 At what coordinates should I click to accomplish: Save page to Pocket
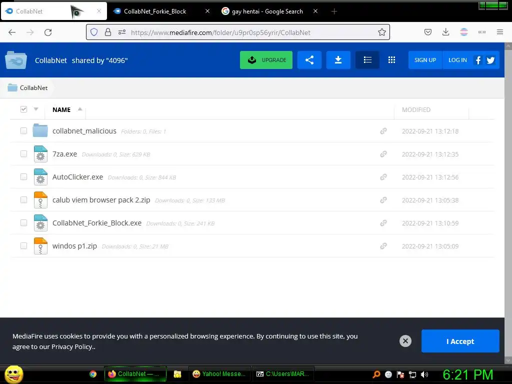click(428, 32)
